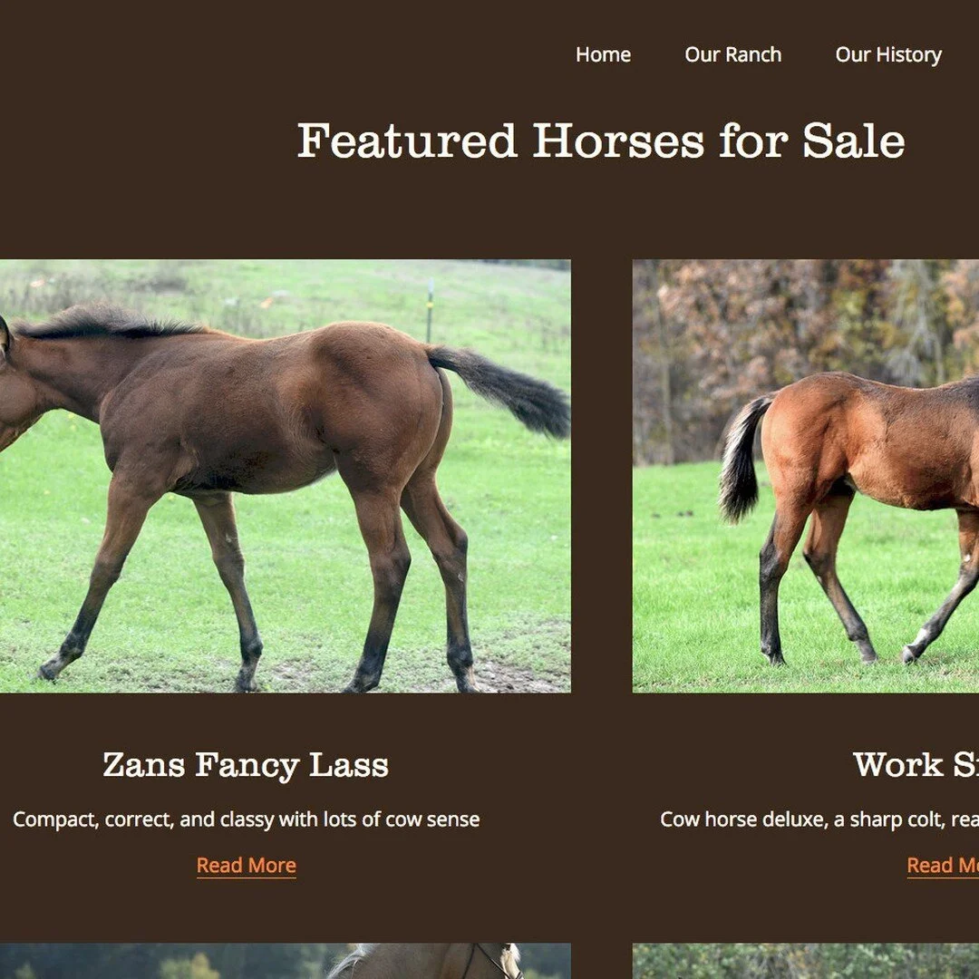Open the light bay colt photo by the autumn trees
This screenshot has height=979, width=979.
point(806,476)
